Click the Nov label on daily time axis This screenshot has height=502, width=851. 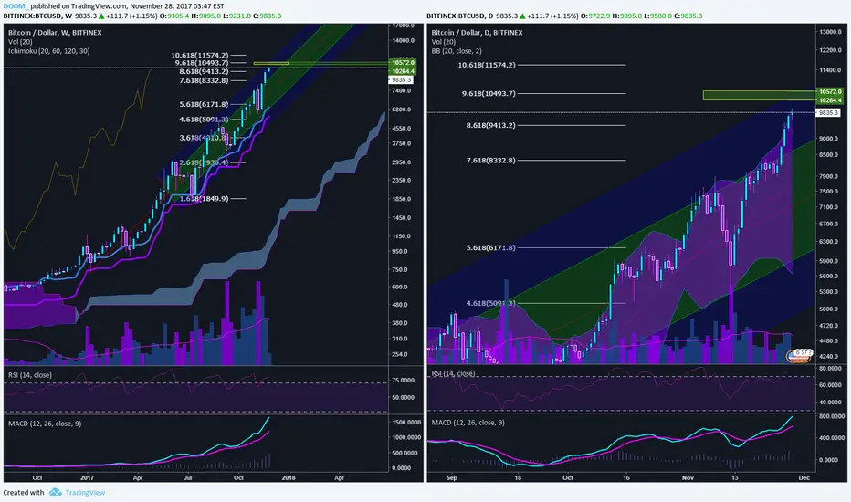[688, 478]
